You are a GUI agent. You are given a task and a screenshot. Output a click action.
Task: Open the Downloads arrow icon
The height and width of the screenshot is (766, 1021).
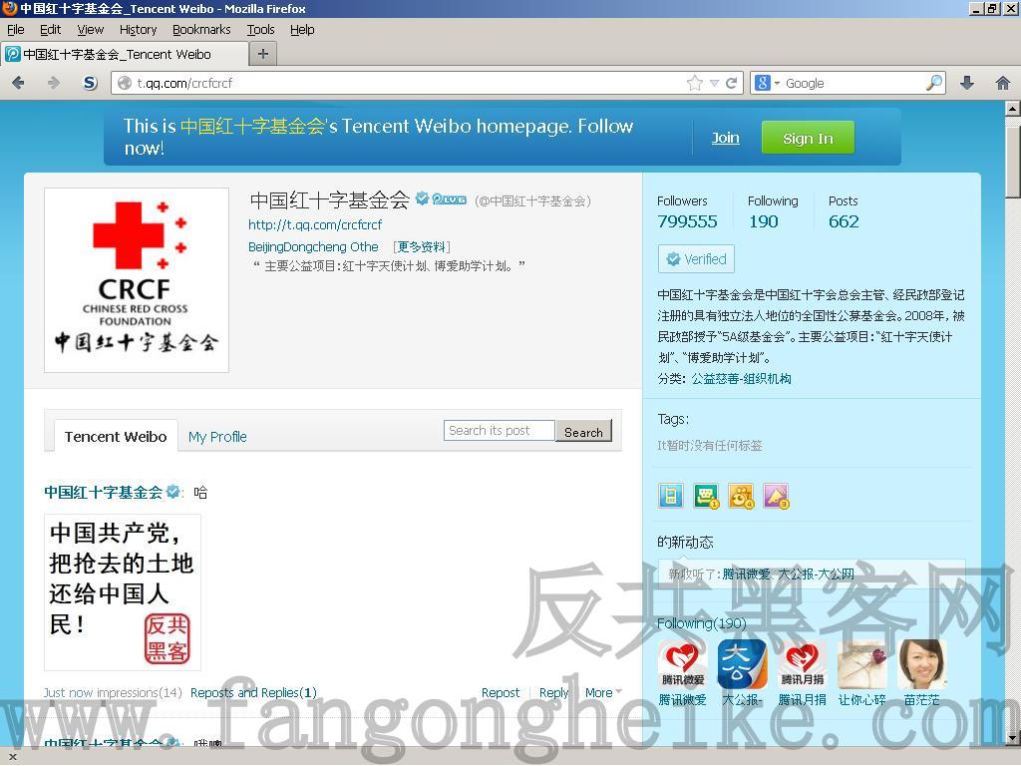tap(967, 83)
